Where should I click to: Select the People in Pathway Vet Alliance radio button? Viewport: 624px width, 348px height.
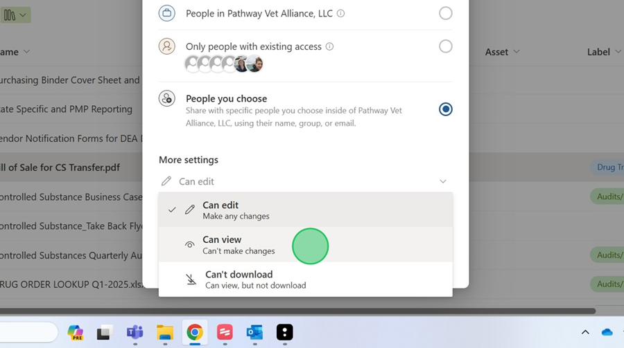click(445, 13)
